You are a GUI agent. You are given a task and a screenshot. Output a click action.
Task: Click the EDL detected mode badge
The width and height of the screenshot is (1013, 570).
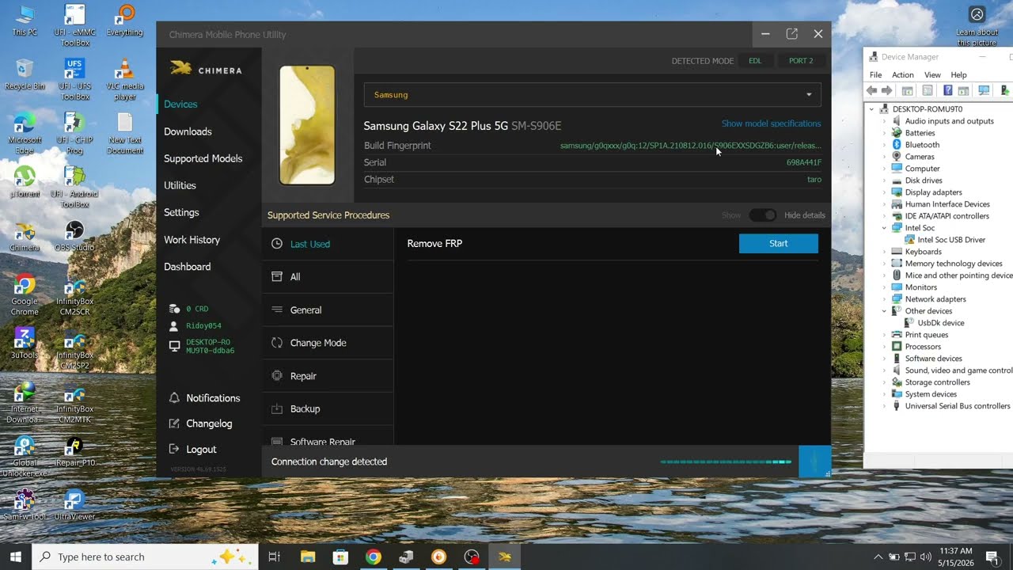point(755,61)
